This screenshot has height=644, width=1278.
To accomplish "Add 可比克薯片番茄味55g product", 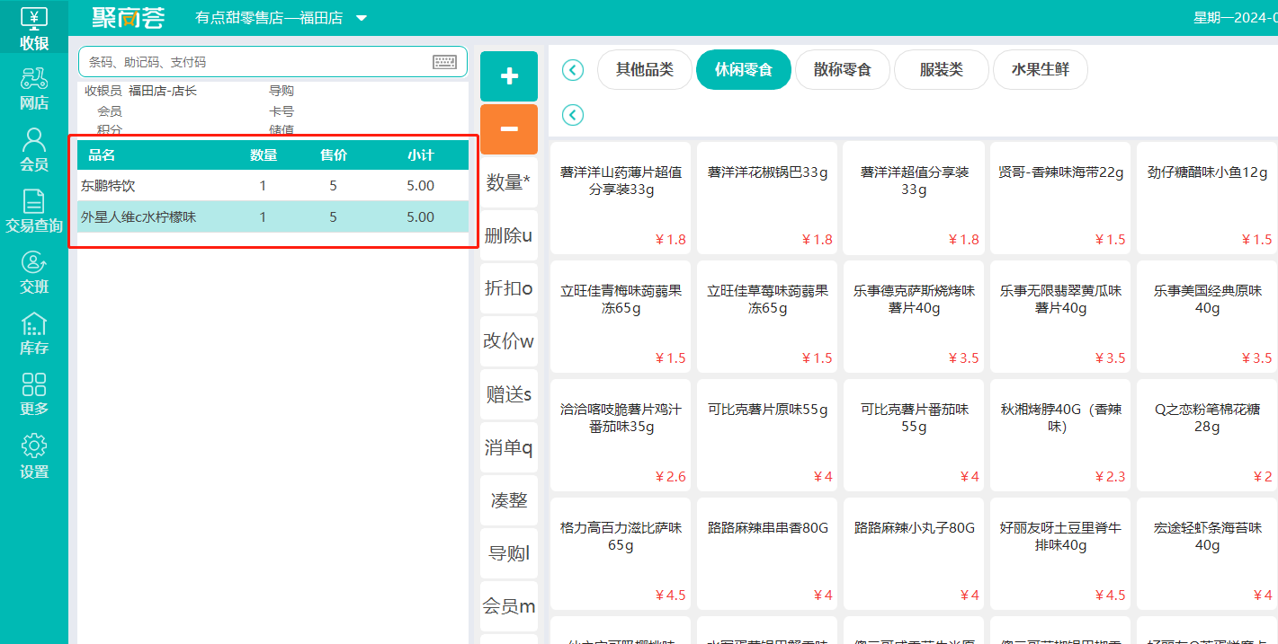I will [914, 435].
